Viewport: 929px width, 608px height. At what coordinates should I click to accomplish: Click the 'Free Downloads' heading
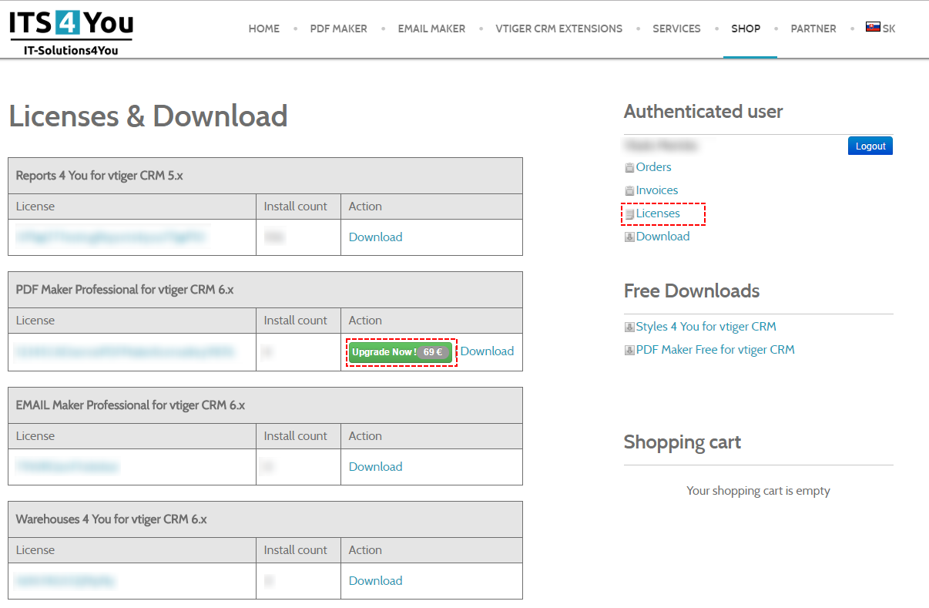tap(691, 291)
